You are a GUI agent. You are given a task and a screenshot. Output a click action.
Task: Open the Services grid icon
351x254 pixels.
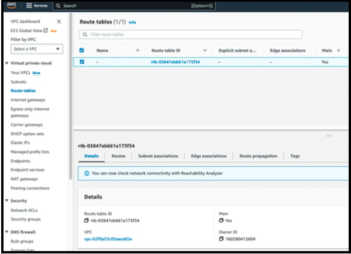pyautogui.click(x=29, y=6)
